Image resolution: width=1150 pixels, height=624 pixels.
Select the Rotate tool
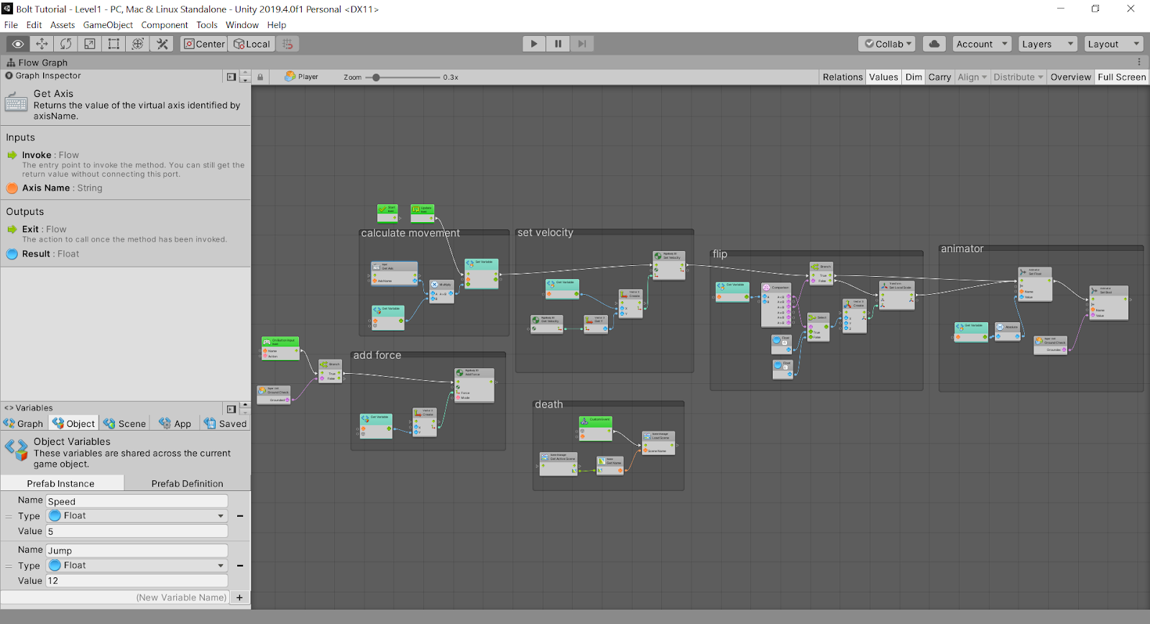pyautogui.click(x=66, y=44)
